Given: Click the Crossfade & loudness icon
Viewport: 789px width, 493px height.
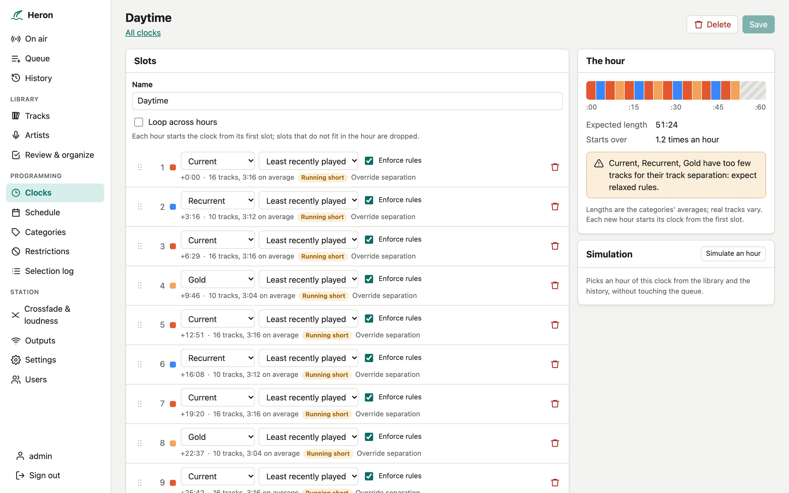Looking at the screenshot, I should 15,315.
